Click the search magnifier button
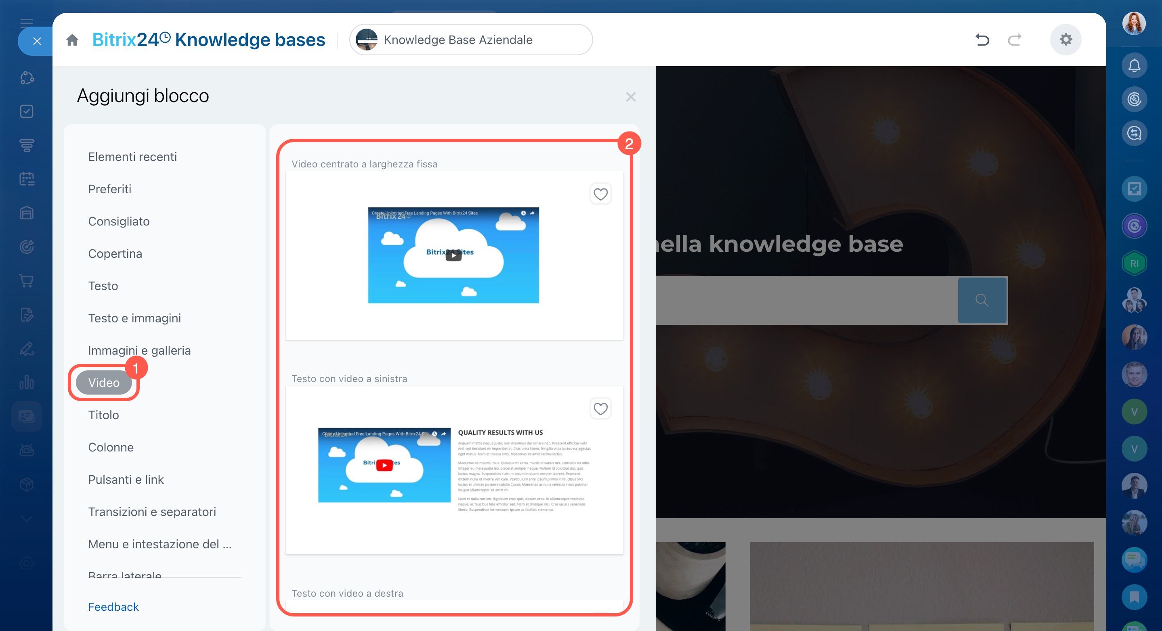Screen dimensions: 1162x631 pyautogui.click(x=982, y=300)
